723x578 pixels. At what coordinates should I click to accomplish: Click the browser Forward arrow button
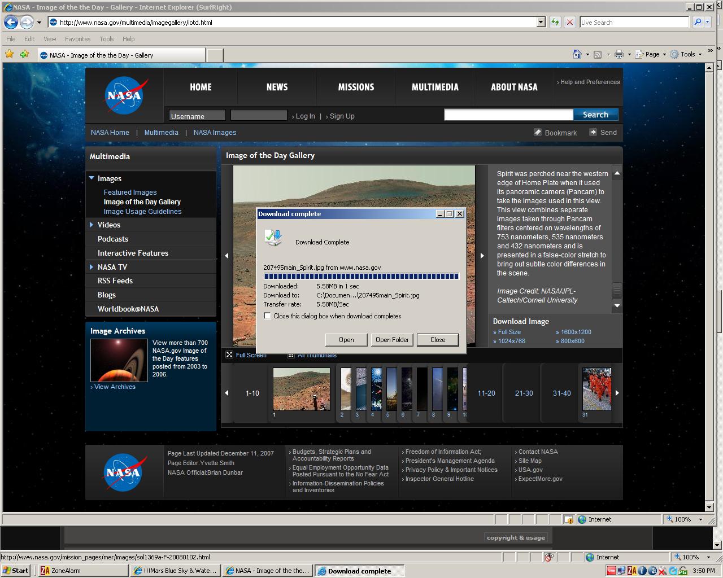[x=26, y=23]
